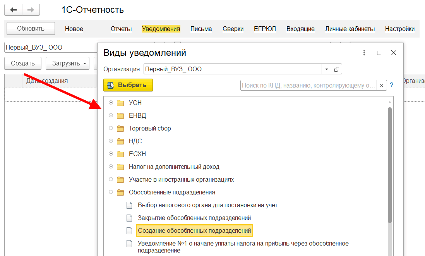Click the document icon beside Закрытие обособленных подразделений
425x256 pixels.
pos(130,218)
